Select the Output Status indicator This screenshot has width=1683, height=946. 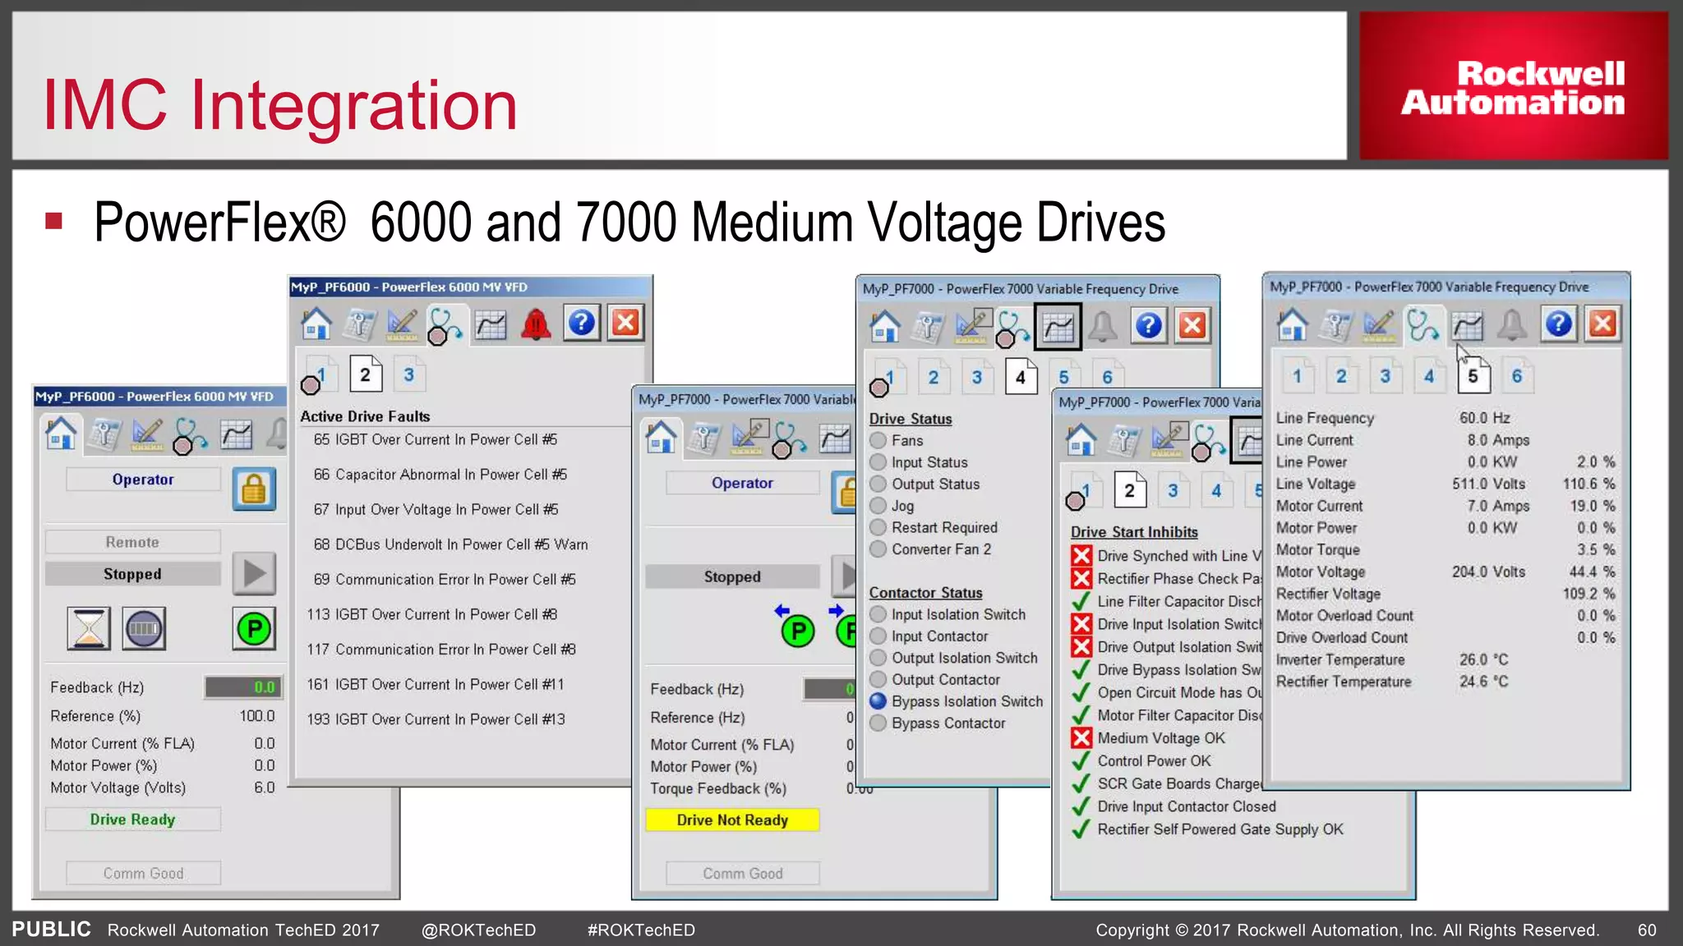tap(878, 484)
